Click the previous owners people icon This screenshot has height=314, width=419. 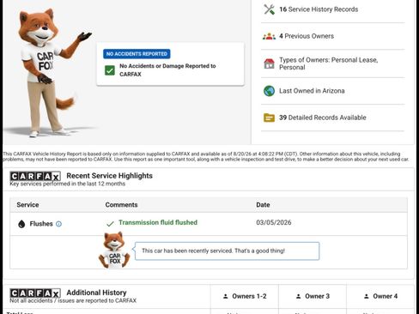(269, 36)
